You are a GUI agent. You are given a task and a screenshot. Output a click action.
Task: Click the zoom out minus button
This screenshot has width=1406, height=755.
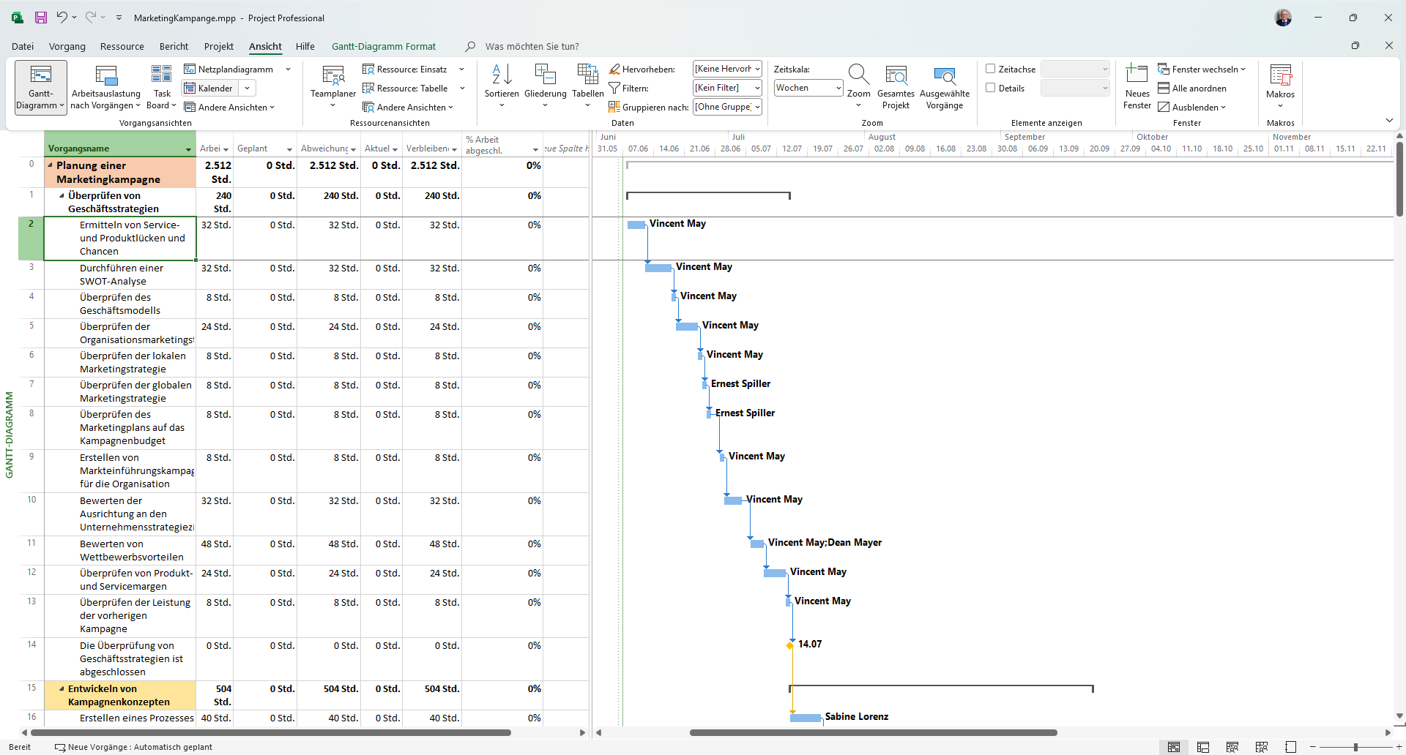point(1313,747)
